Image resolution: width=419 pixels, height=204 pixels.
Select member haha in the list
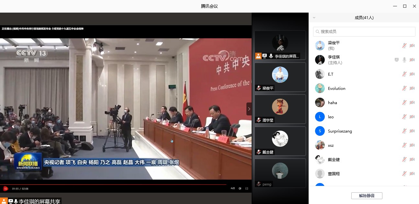(x=364, y=102)
